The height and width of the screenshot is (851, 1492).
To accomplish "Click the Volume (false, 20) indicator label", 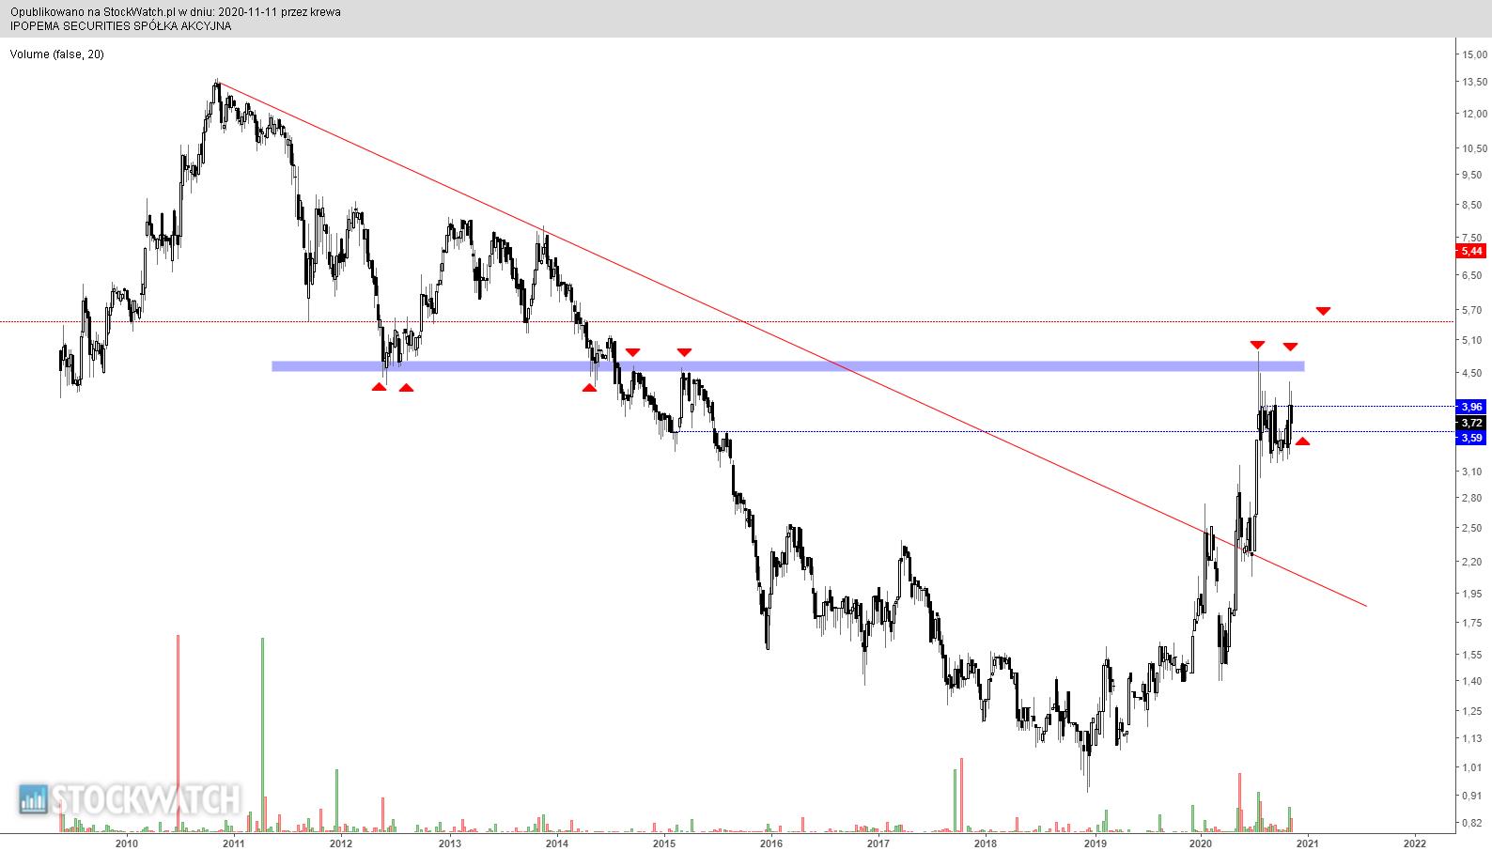I will pyautogui.click(x=57, y=54).
